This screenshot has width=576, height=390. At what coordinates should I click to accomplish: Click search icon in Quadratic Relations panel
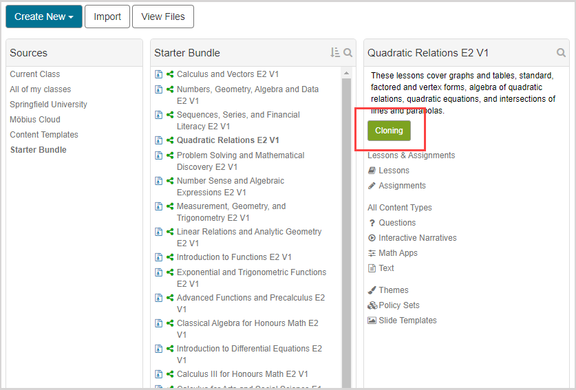tap(562, 53)
